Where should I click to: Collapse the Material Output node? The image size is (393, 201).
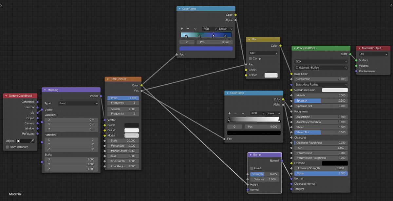click(359, 48)
